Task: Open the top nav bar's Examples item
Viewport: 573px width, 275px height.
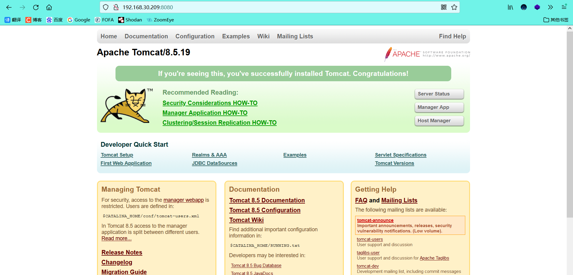Action: pyautogui.click(x=236, y=36)
